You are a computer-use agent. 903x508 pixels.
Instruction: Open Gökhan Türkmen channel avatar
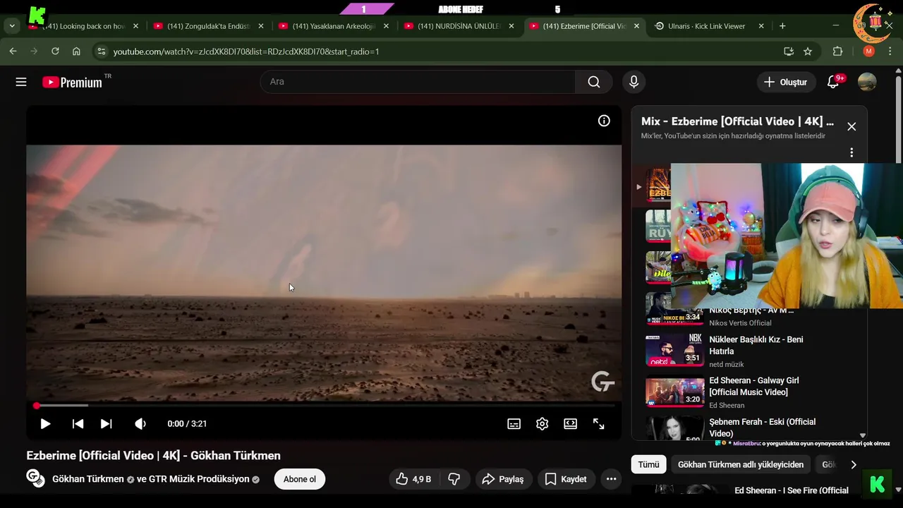pos(35,478)
